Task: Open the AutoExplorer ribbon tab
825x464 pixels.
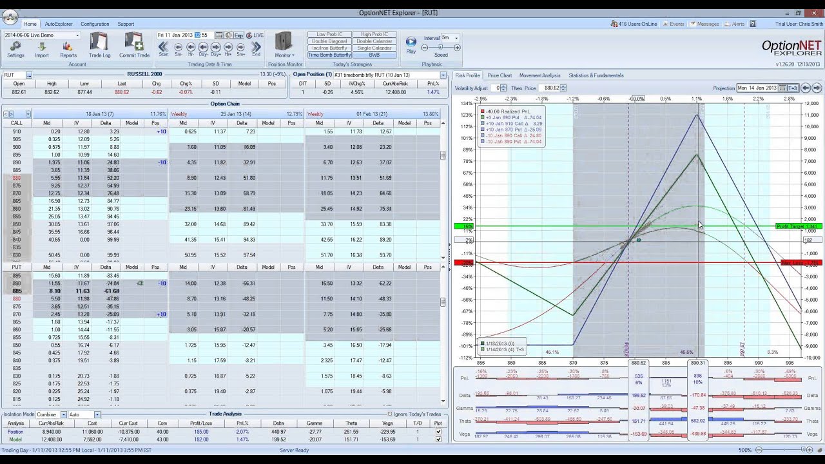Action: point(59,24)
